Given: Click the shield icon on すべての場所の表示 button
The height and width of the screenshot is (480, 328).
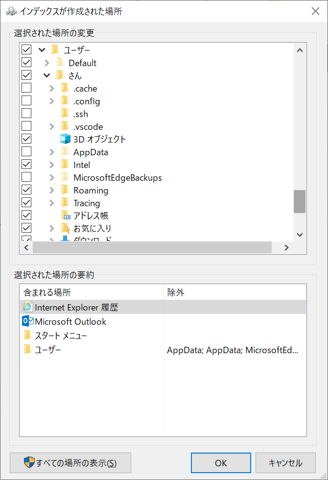Looking at the screenshot, I should (x=29, y=462).
